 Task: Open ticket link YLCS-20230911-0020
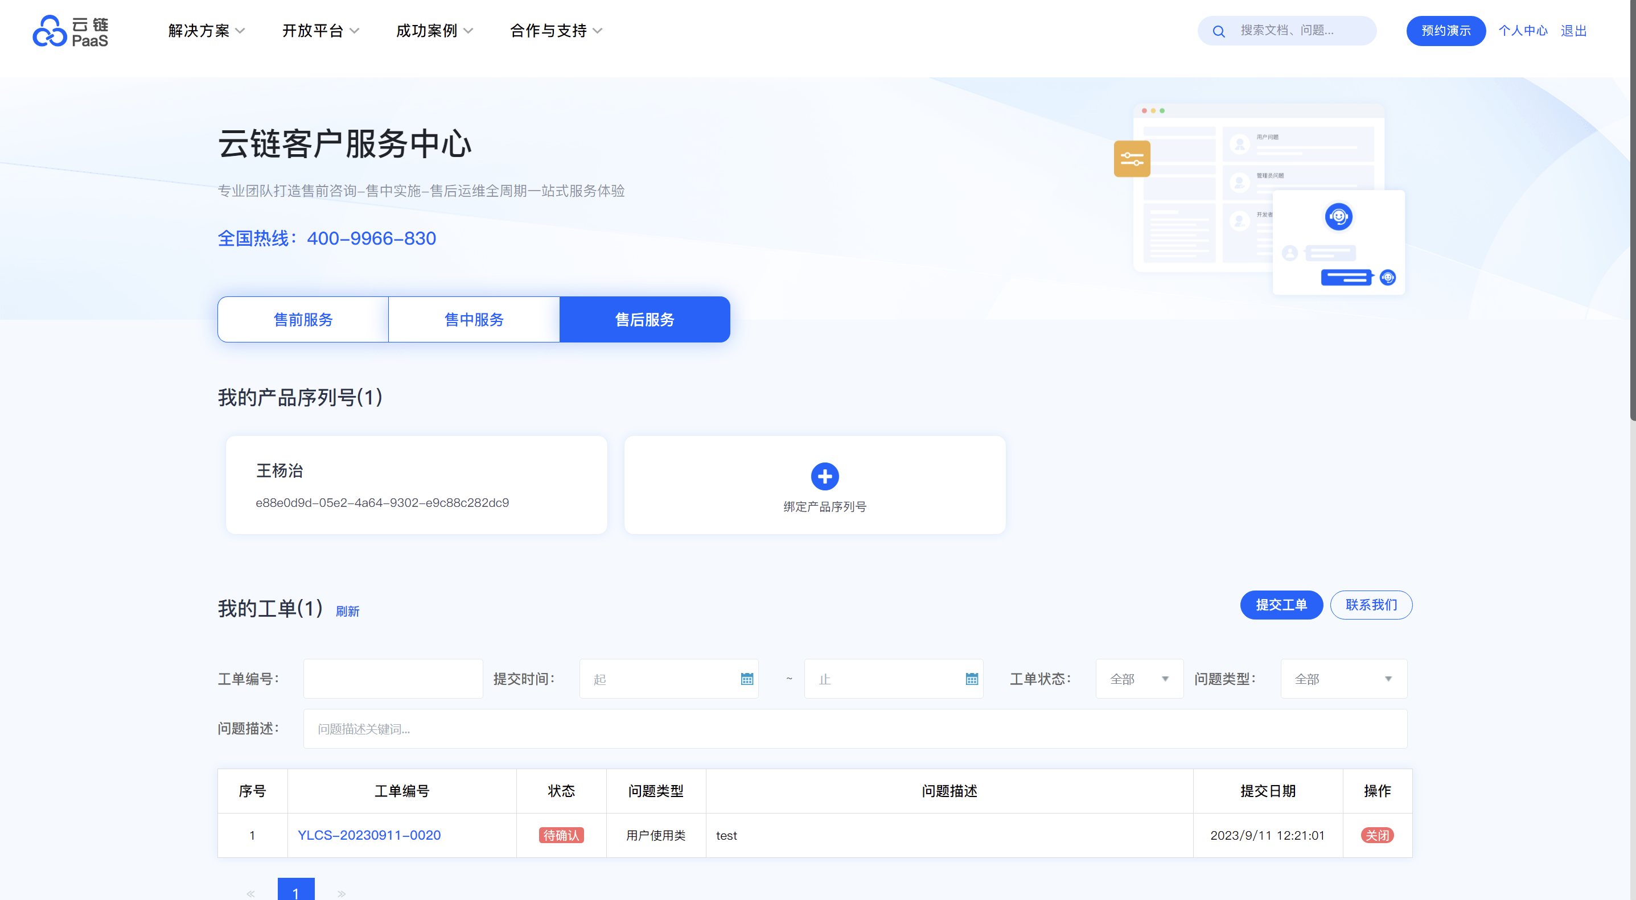[x=369, y=835]
